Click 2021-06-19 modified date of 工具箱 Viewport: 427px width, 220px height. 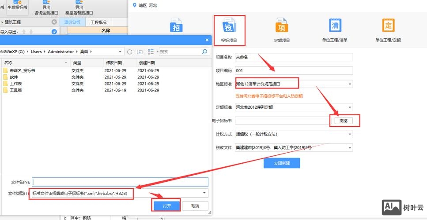click(x=115, y=90)
